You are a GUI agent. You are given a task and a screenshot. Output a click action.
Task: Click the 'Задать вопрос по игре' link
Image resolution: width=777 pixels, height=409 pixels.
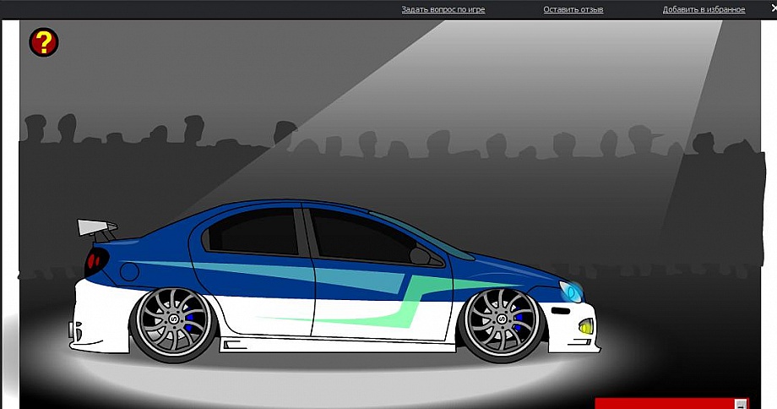(443, 9)
